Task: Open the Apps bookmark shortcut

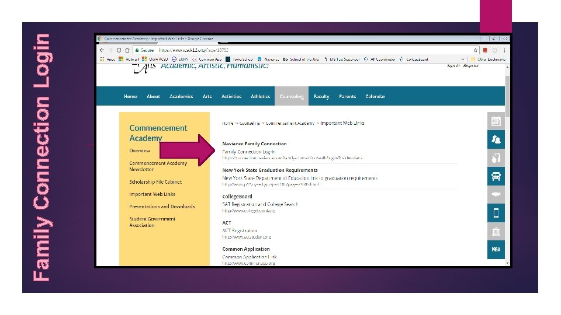Action: [x=107, y=60]
